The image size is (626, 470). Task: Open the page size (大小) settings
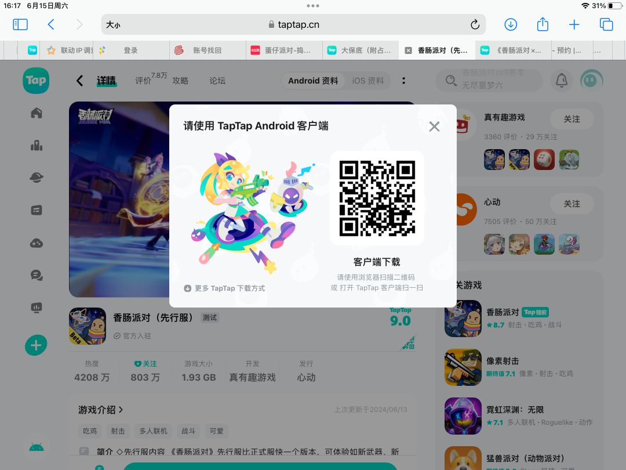pyautogui.click(x=113, y=25)
